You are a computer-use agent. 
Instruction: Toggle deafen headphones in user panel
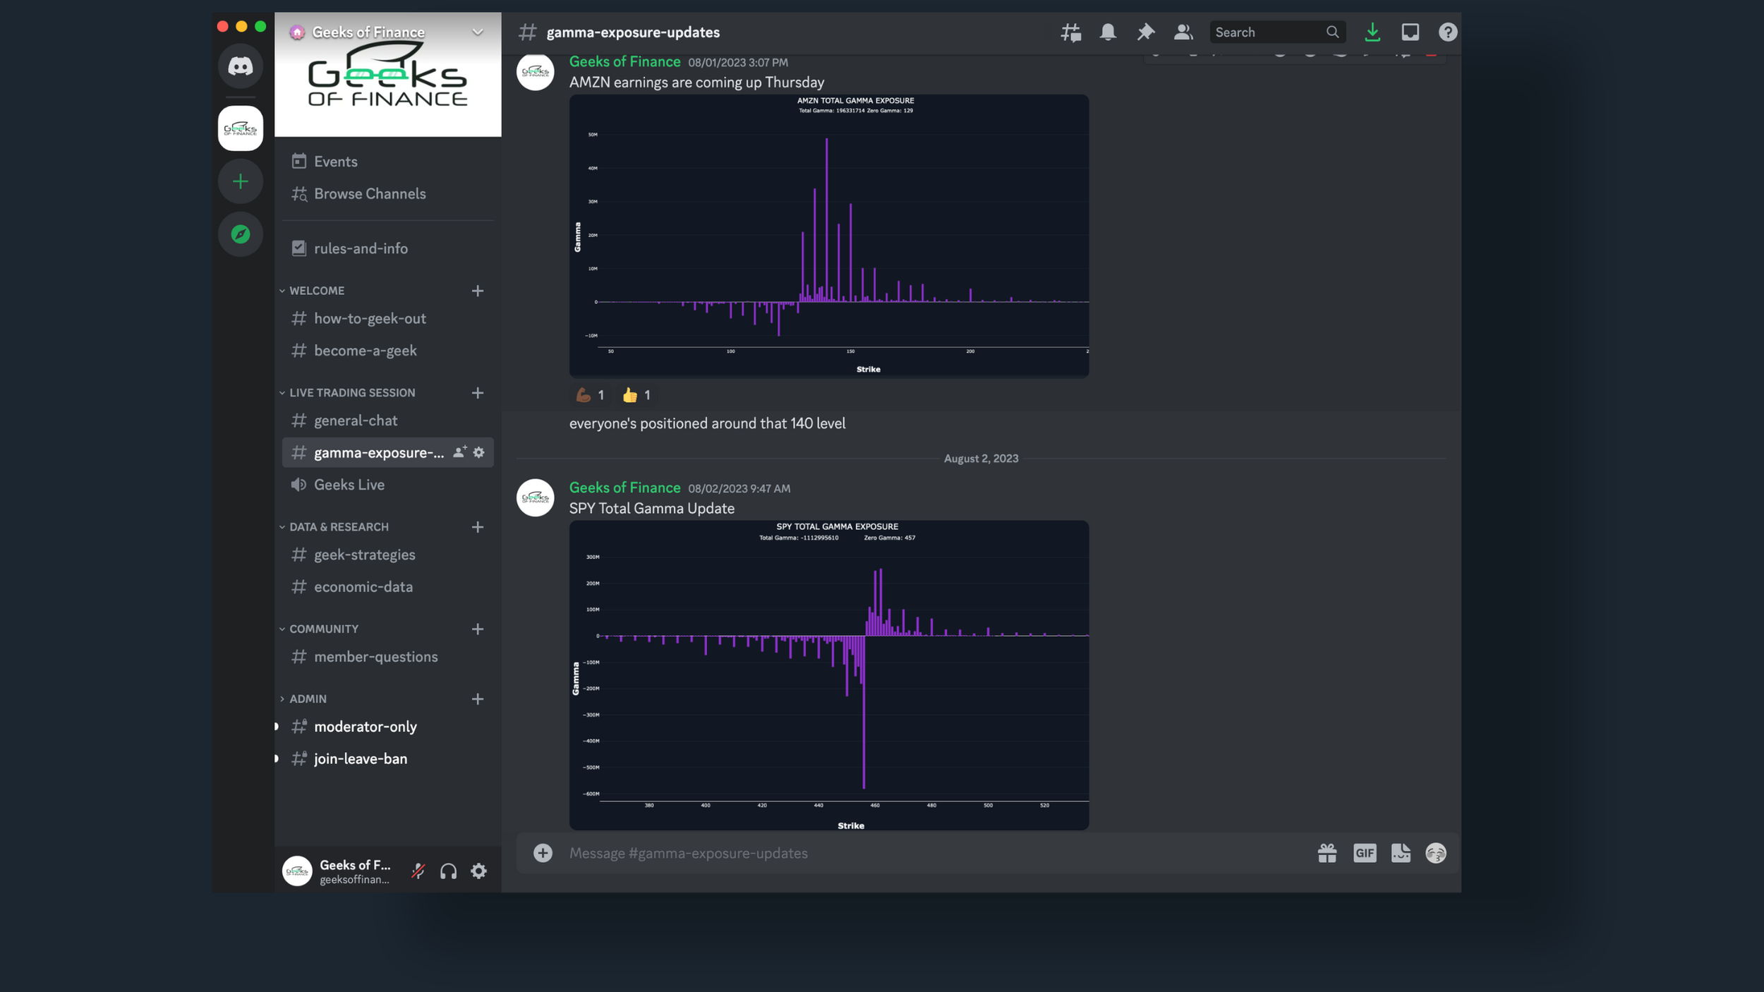point(449,871)
